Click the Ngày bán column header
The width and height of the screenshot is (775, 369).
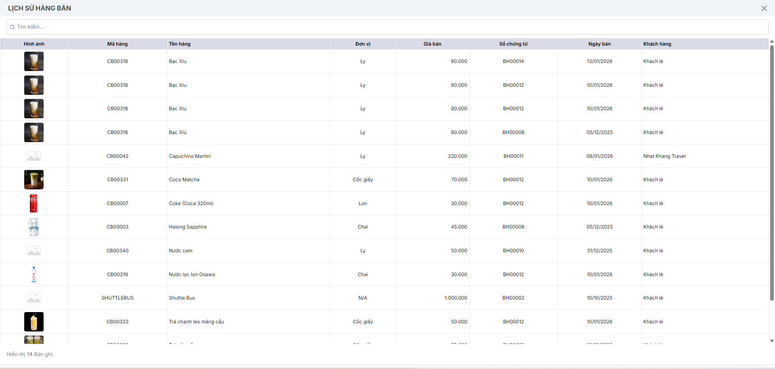point(599,44)
